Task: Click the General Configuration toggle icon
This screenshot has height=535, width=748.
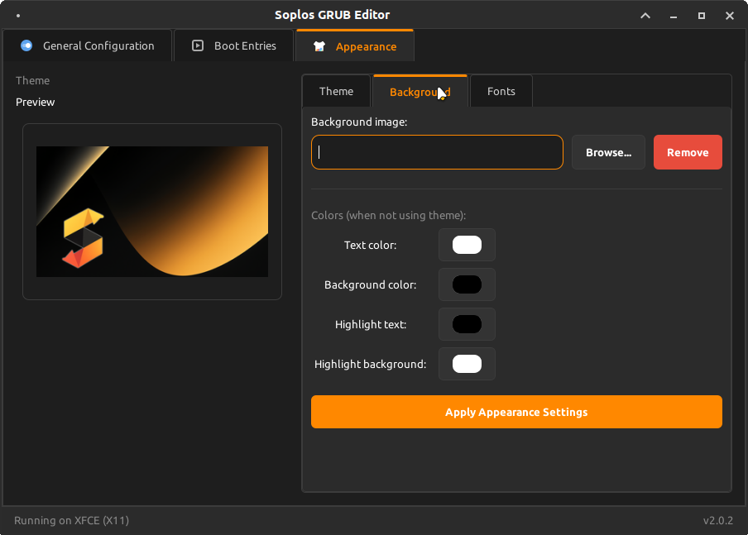Action: 26,45
